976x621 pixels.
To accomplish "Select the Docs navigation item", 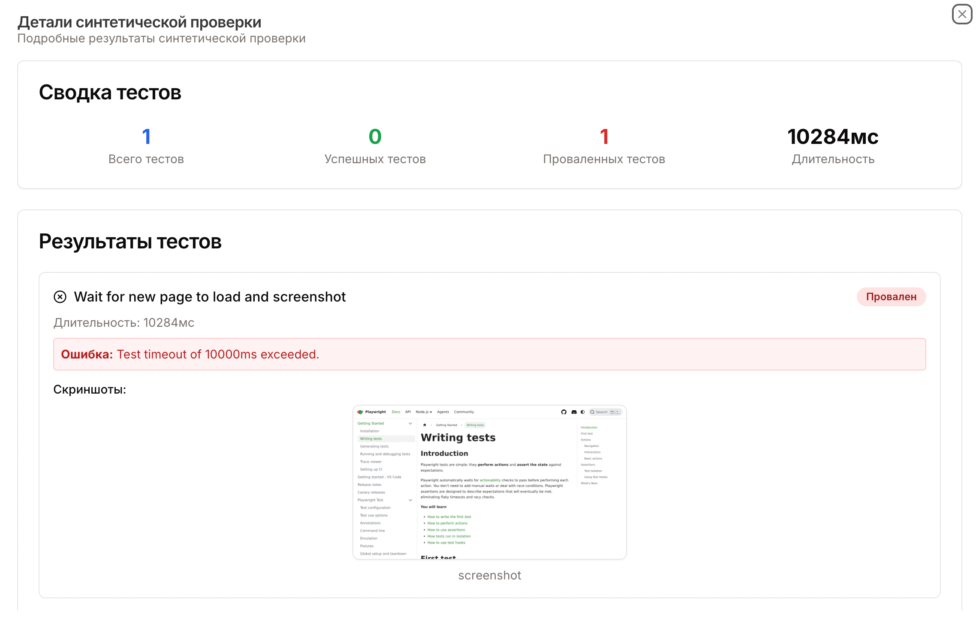I will [396, 412].
